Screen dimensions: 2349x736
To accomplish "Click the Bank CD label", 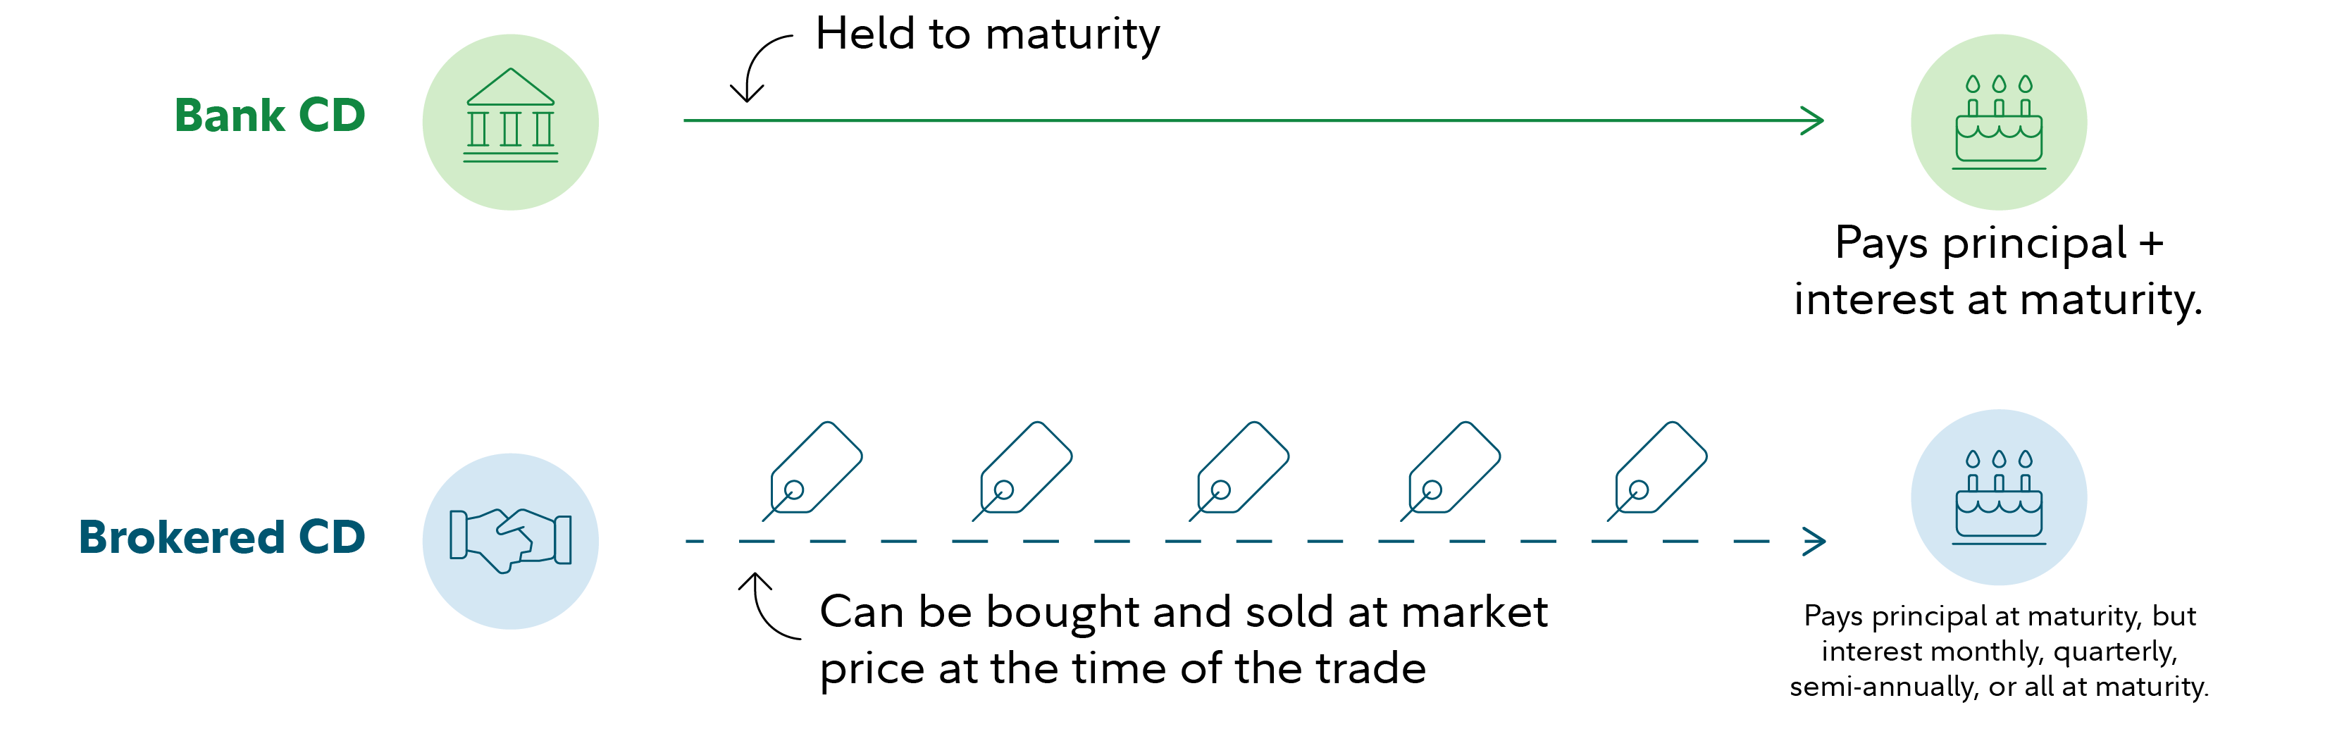I will [270, 116].
